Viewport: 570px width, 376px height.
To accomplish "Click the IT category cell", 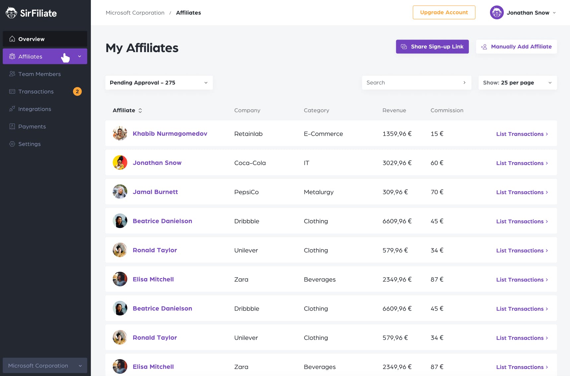I will [x=307, y=163].
